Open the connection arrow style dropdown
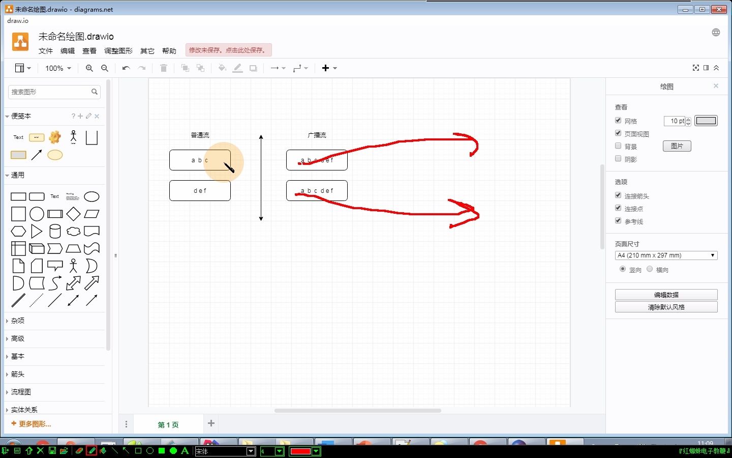732x458 pixels. 278,68
